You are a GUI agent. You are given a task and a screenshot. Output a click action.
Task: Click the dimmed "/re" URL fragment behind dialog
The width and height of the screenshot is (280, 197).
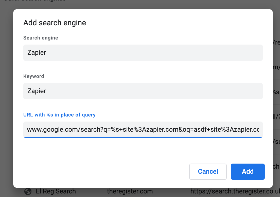(276, 43)
